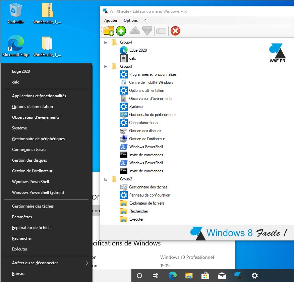
Task: Click the add group folder toolbar icon
Action: pyautogui.click(x=109, y=31)
